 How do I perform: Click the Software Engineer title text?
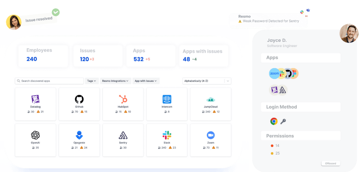pyautogui.click(x=282, y=46)
